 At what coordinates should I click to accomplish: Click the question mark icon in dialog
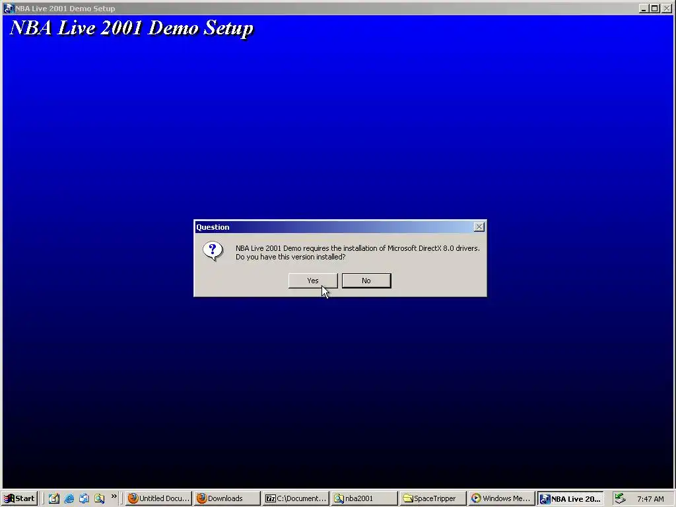213,251
